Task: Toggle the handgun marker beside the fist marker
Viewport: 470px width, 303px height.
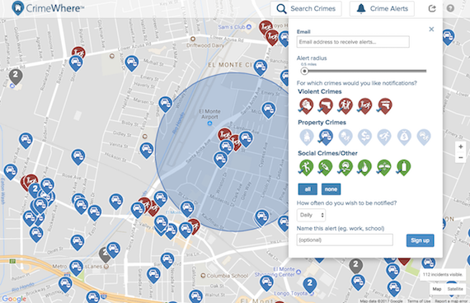Action: [326, 105]
